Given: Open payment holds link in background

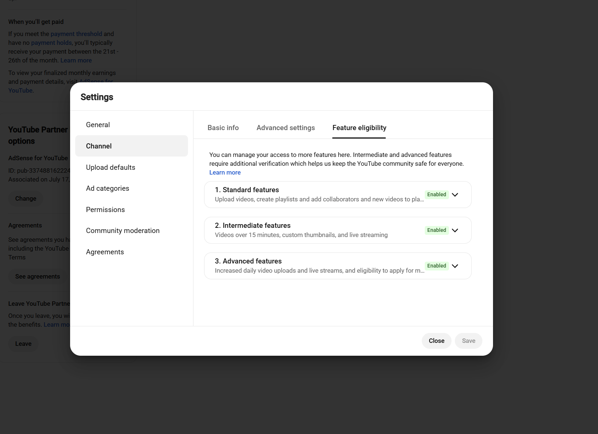Looking at the screenshot, I should click(x=51, y=43).
